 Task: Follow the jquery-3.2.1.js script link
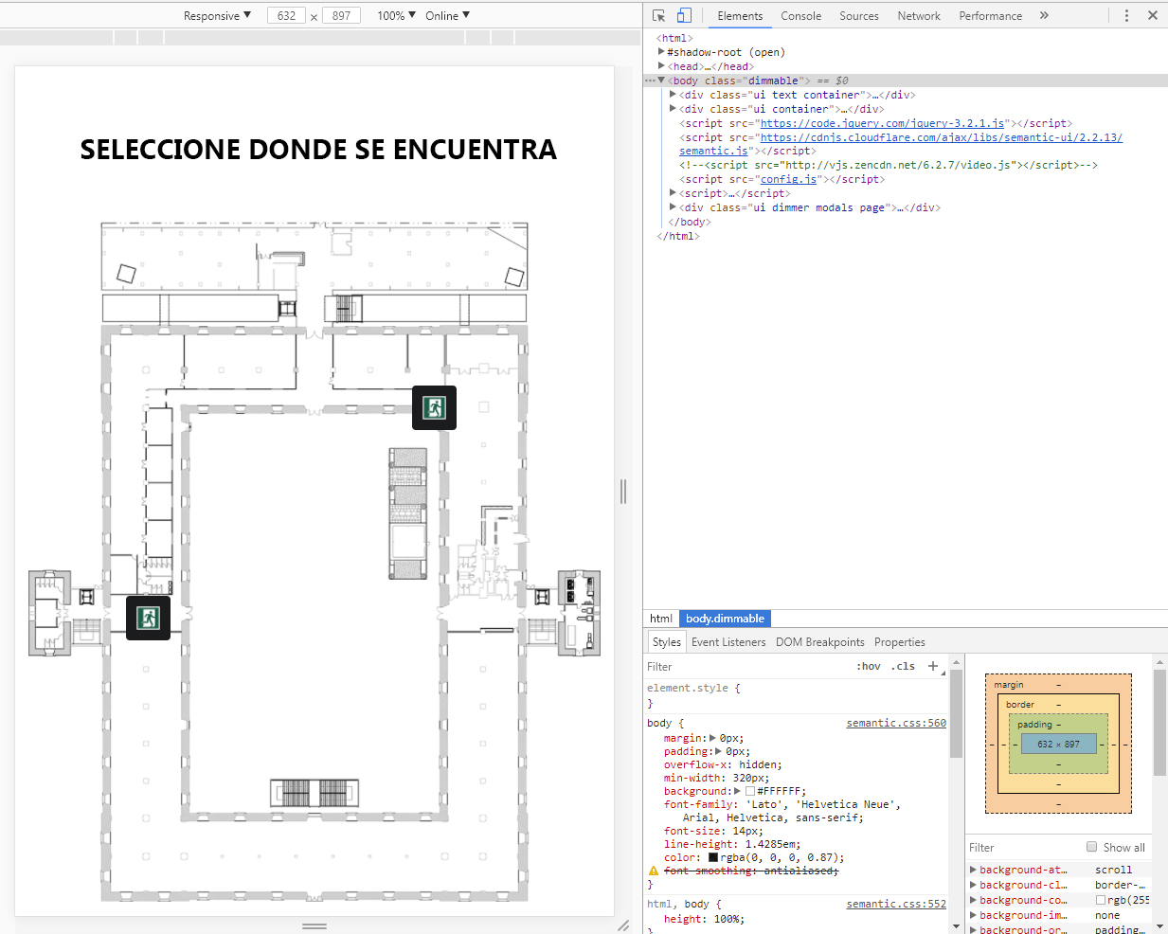click(x=882, y=123)
